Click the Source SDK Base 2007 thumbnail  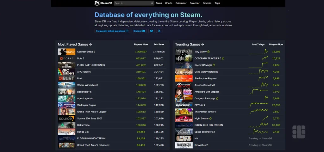pyautogui.click(x=66, y=119)
